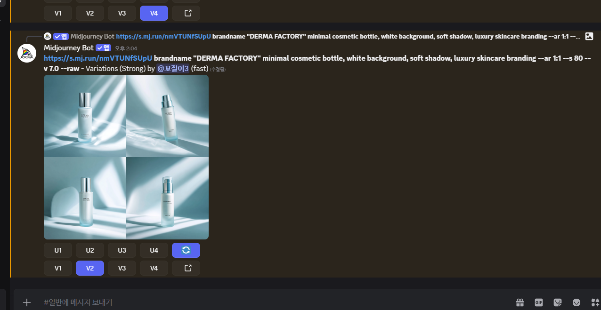Open the emoji picker

[577, 302]
